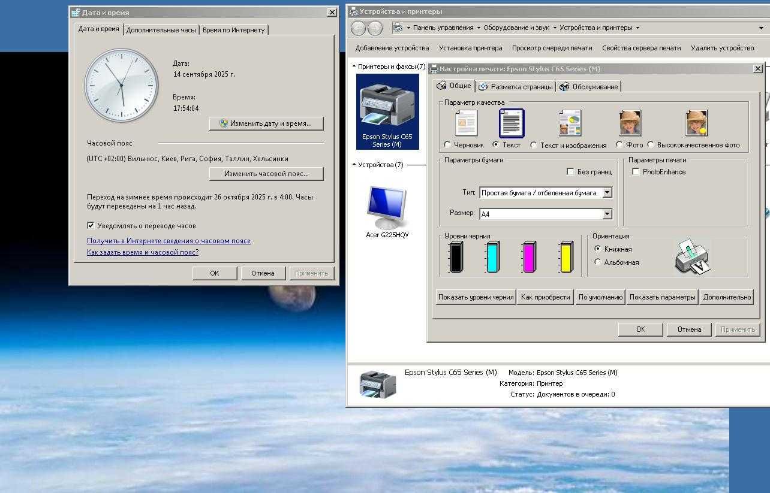
Task: Click the address bar devices icon
Action: [x=397, y=28]
